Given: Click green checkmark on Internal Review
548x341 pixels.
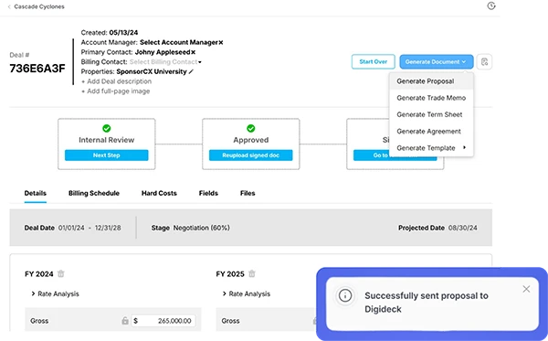Looking at the screenshot, I should click(x=107, y=128).
